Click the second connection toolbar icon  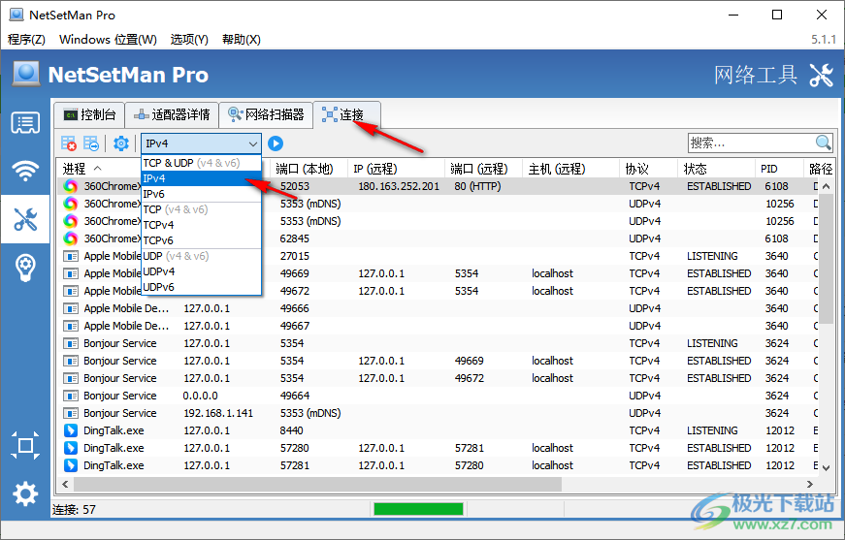pos(90,143)
